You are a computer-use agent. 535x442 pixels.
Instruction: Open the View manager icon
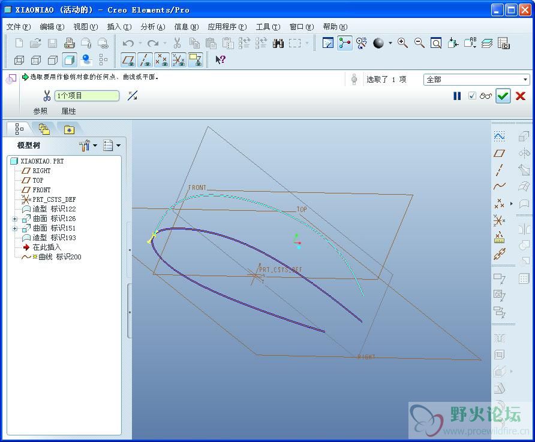tap(504, 43)
